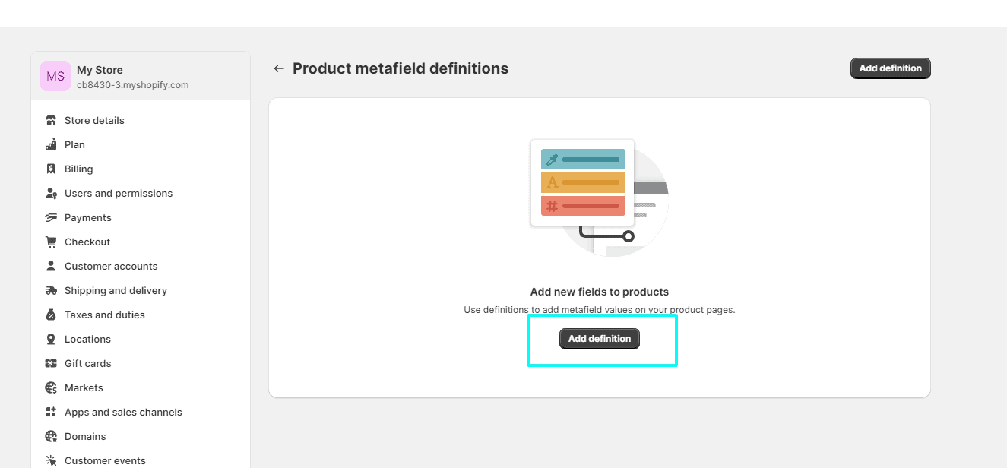1007x468 pixels.
Task: Click the Apps and sales channels icon
Action: tap(51, 412)
